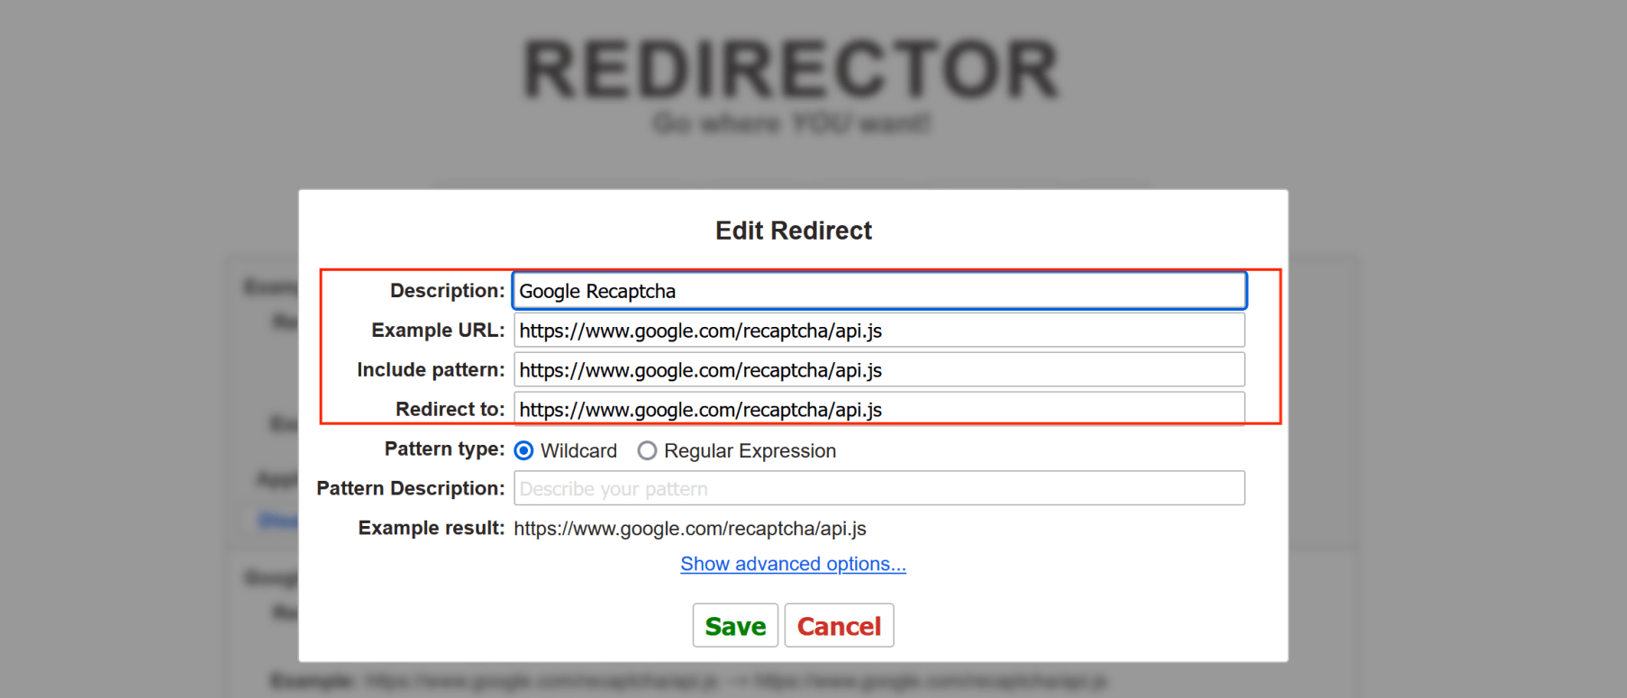Click the Description: field label
This screenshot has height=698, width=1627.
coord(447,291)
